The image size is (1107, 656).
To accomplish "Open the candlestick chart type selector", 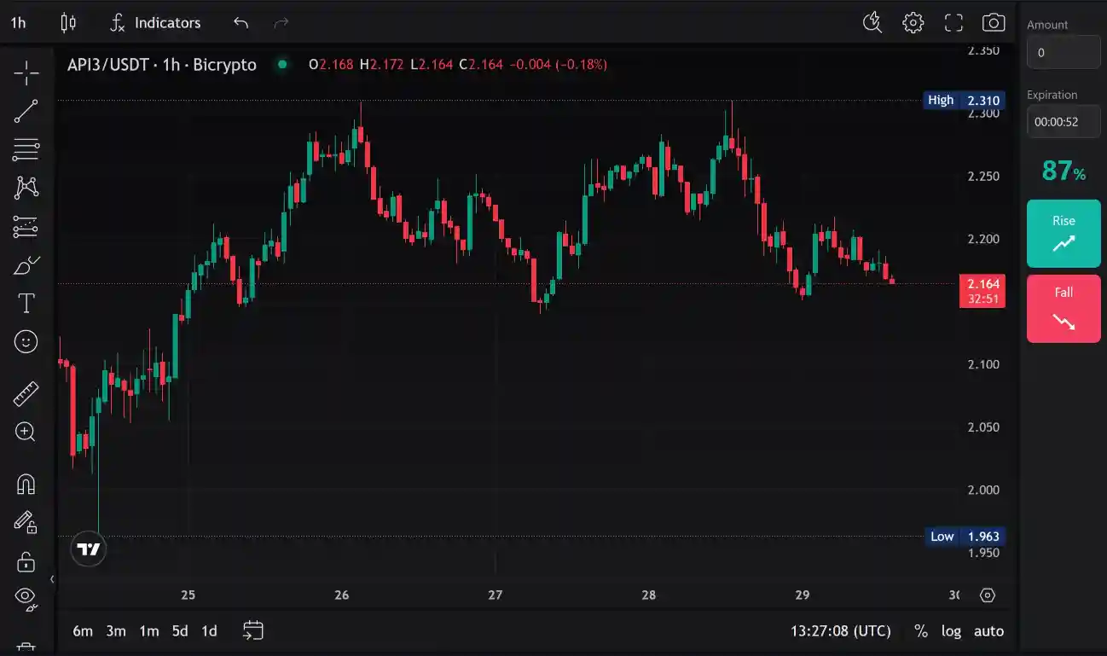I will (68, 23).
